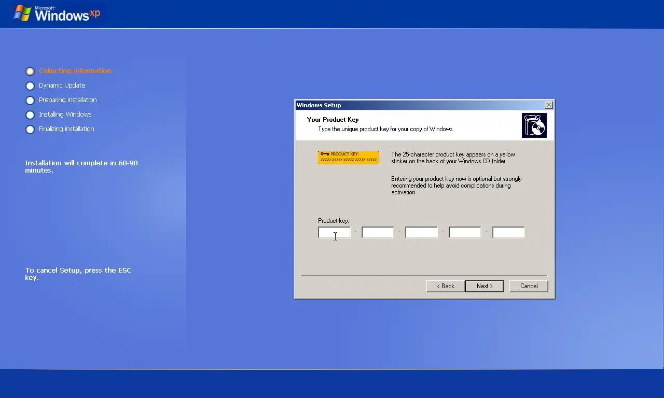Click the 'Preparing installation' text
The height and width of the screenshot is (398, 664).
68,100
